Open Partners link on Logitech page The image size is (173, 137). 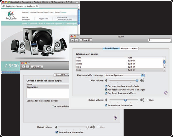pos(40,12)
